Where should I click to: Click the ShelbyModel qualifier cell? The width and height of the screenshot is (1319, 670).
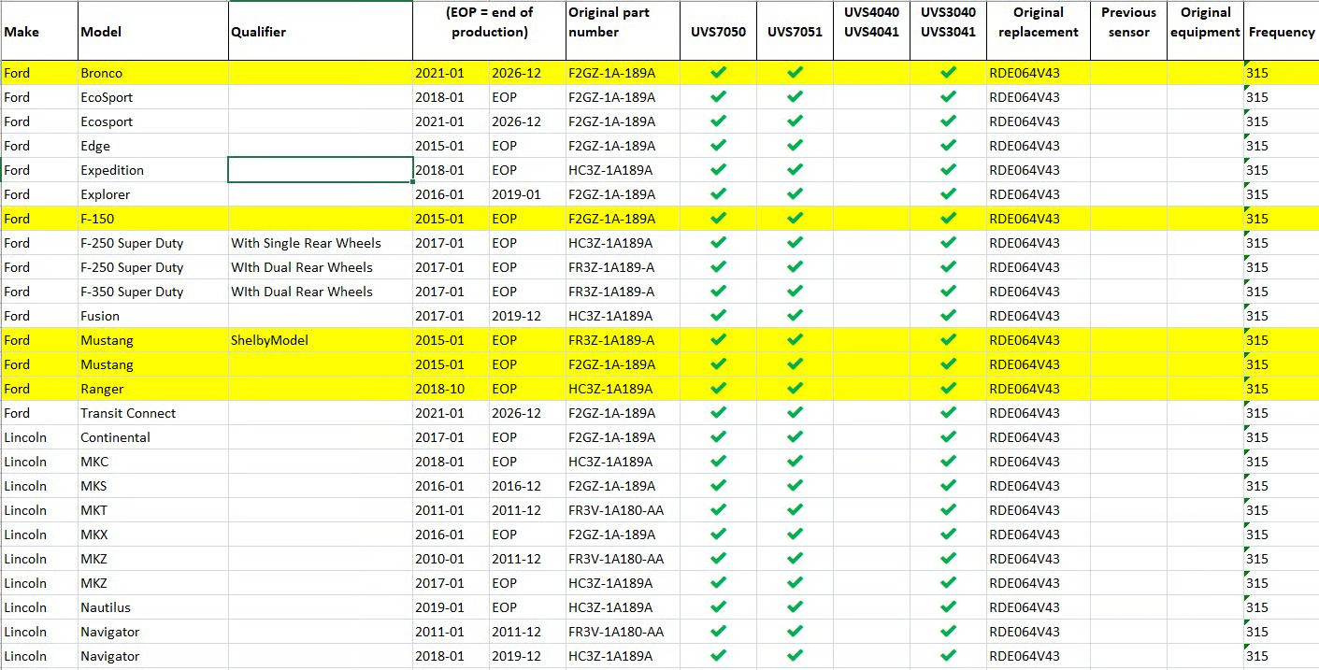pos(321,340)
